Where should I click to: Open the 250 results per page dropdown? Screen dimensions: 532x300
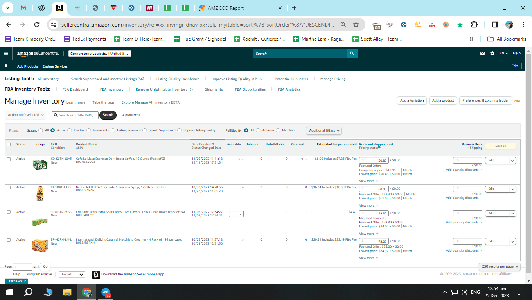tap(500, 266)
